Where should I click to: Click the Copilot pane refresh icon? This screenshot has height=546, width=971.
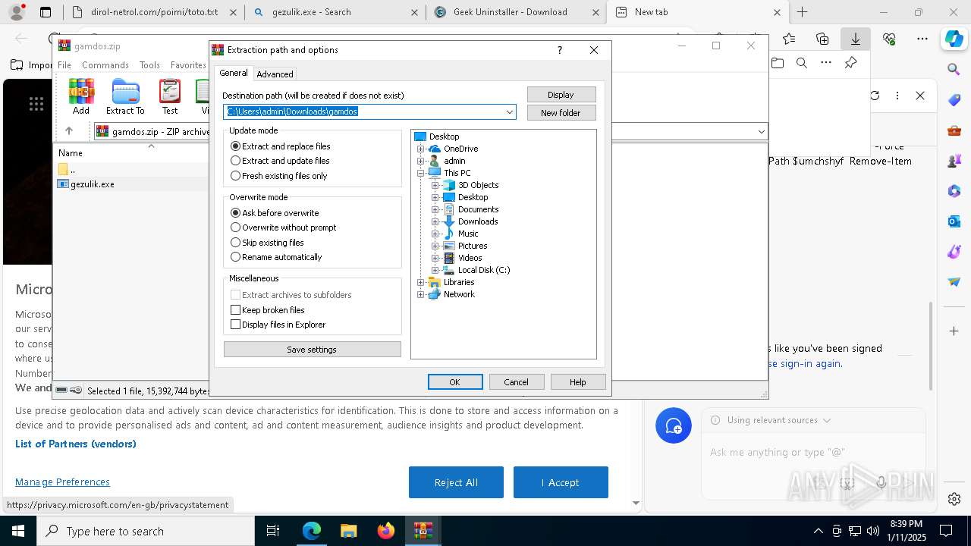[x=875, y=96]
